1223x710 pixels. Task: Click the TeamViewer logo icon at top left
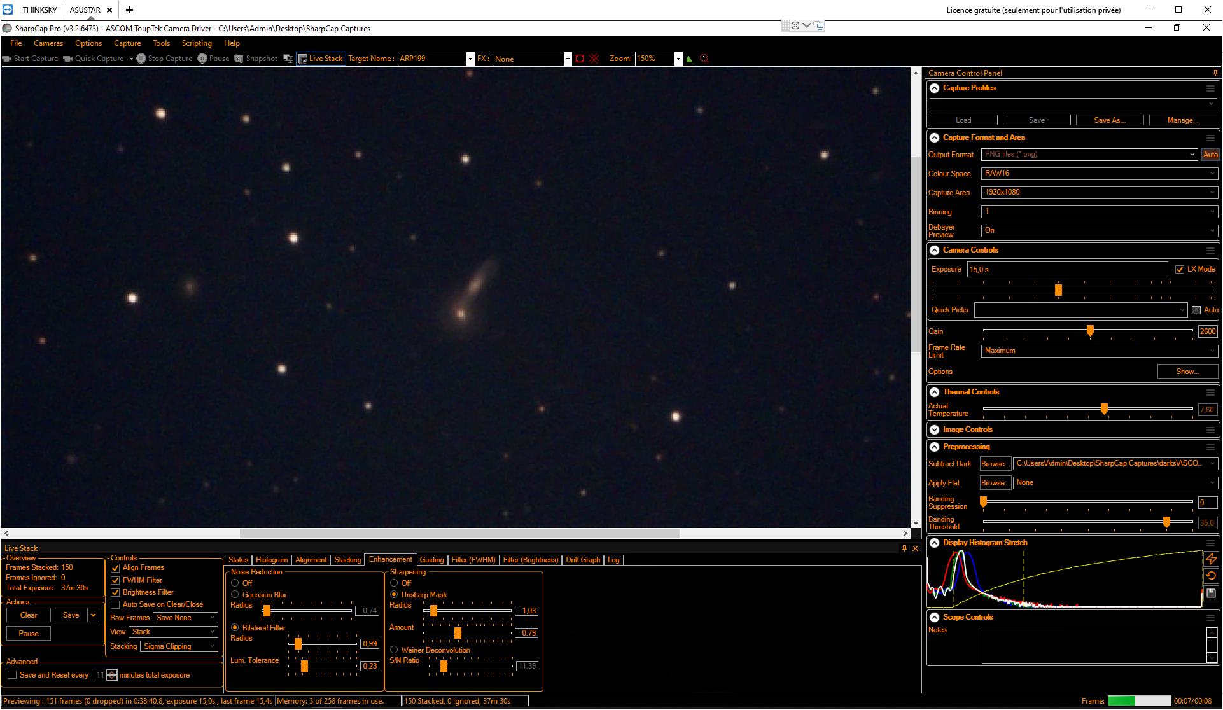coord(8,10)
